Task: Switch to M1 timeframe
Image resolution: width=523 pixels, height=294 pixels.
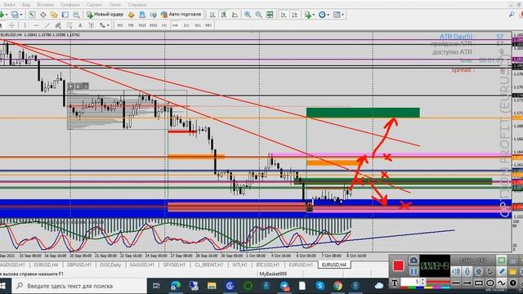Action: point(120,25)
